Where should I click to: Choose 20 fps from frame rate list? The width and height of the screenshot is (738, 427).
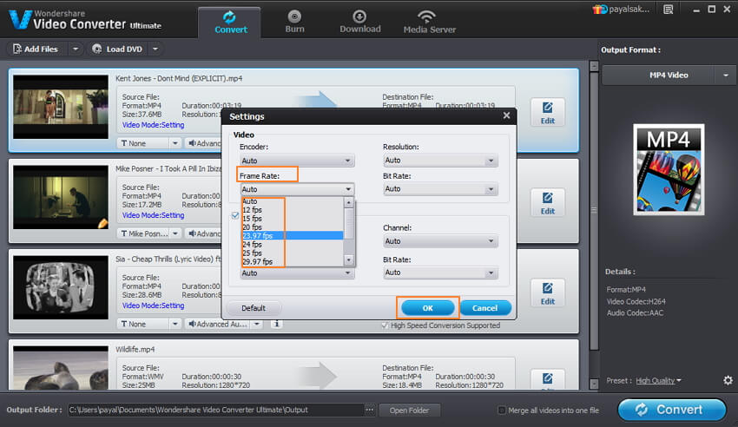(x=293, y=227)
